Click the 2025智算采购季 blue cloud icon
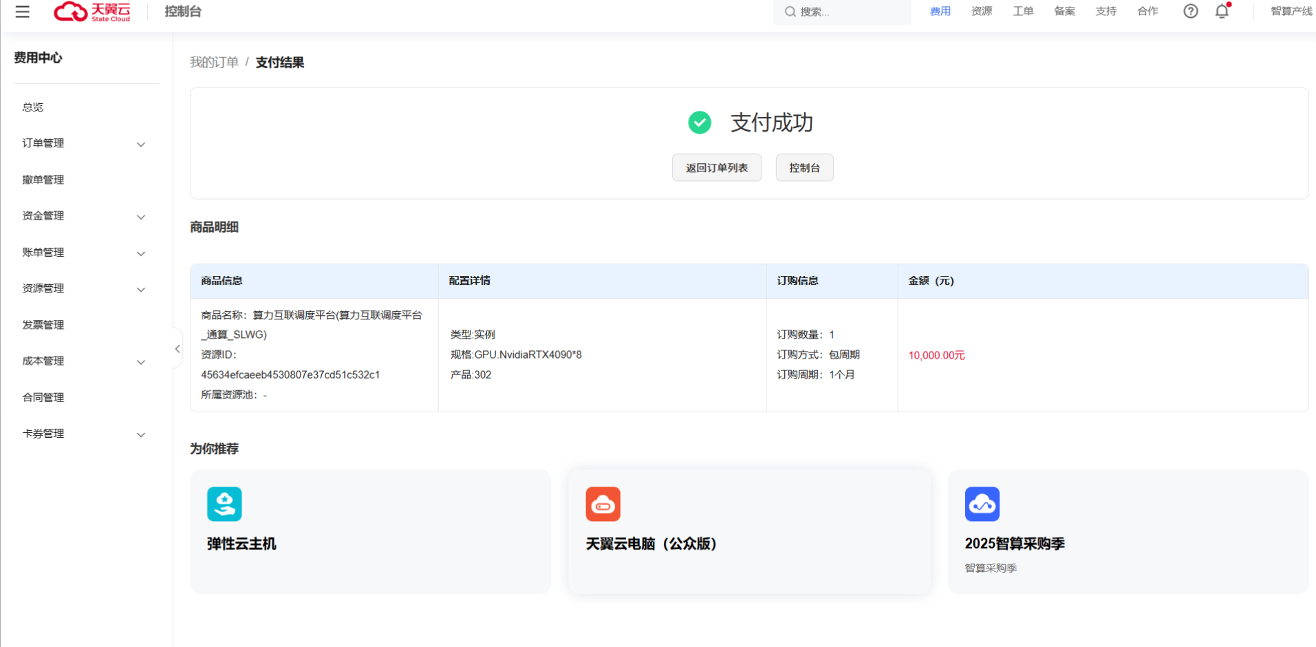This screenshot has width=1316, height=647. (x=982, y=504)
